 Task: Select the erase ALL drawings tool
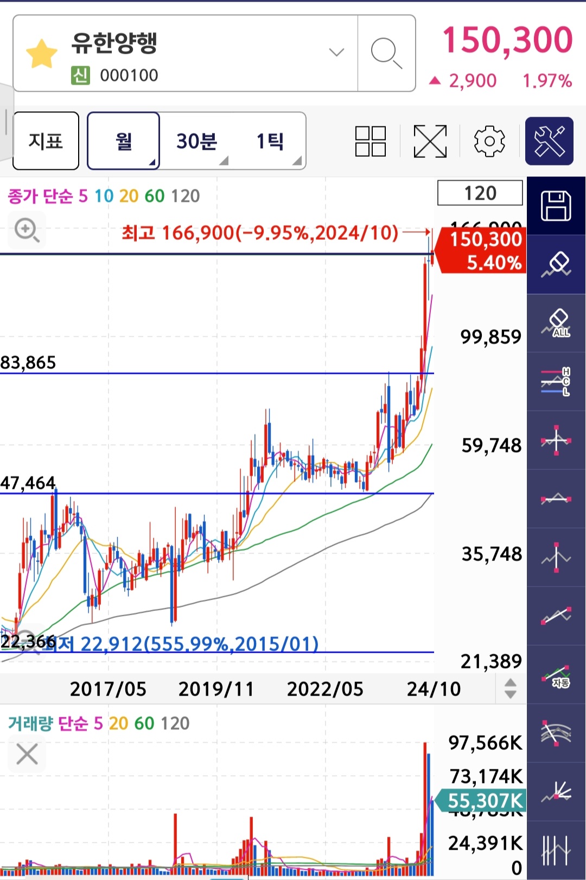[556, 323]
